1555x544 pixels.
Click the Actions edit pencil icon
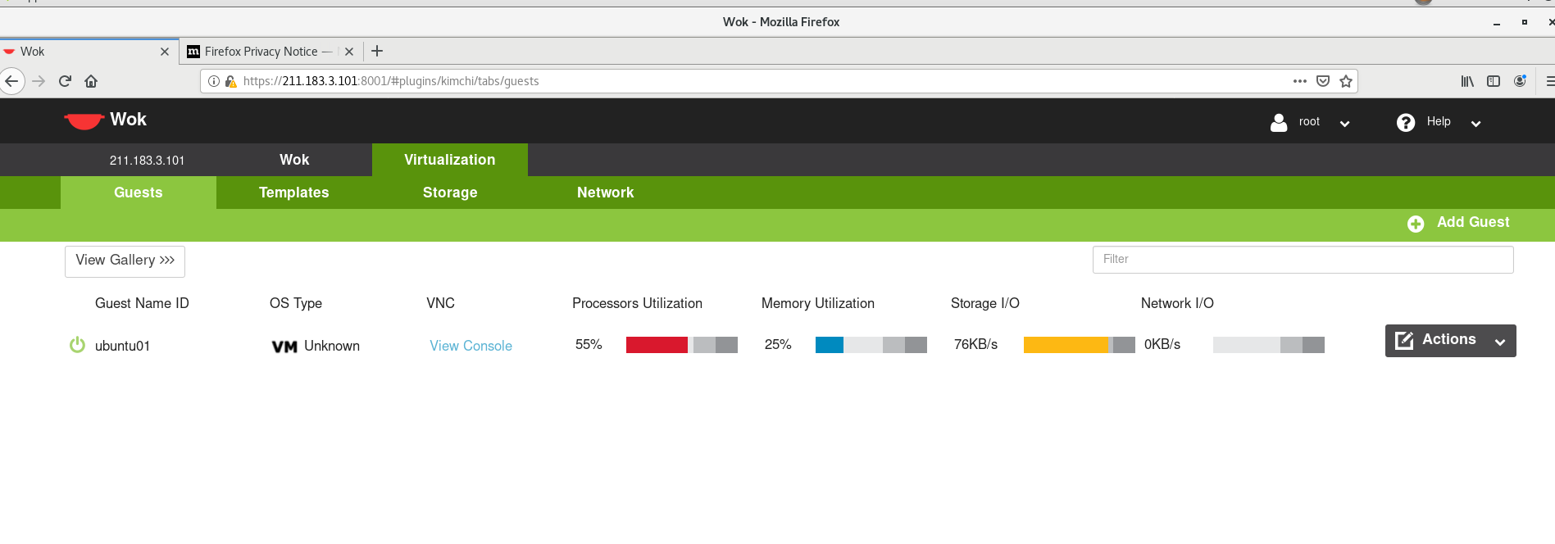pos(1404,340)
